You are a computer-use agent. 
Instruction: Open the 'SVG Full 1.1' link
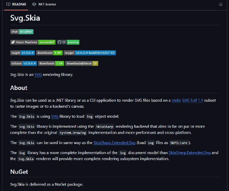click(192, 101)
